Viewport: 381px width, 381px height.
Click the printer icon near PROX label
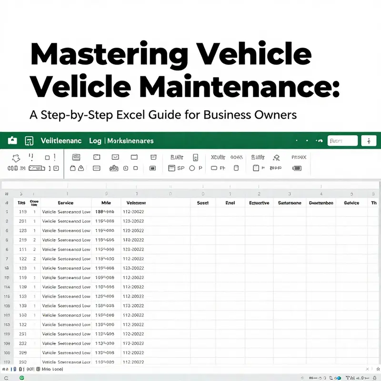pyautogui.click(x=296, y=168)
